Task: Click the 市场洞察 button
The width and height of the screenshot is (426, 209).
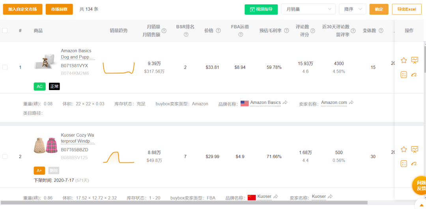Action: pyautogui.click(x=59, y=9)
